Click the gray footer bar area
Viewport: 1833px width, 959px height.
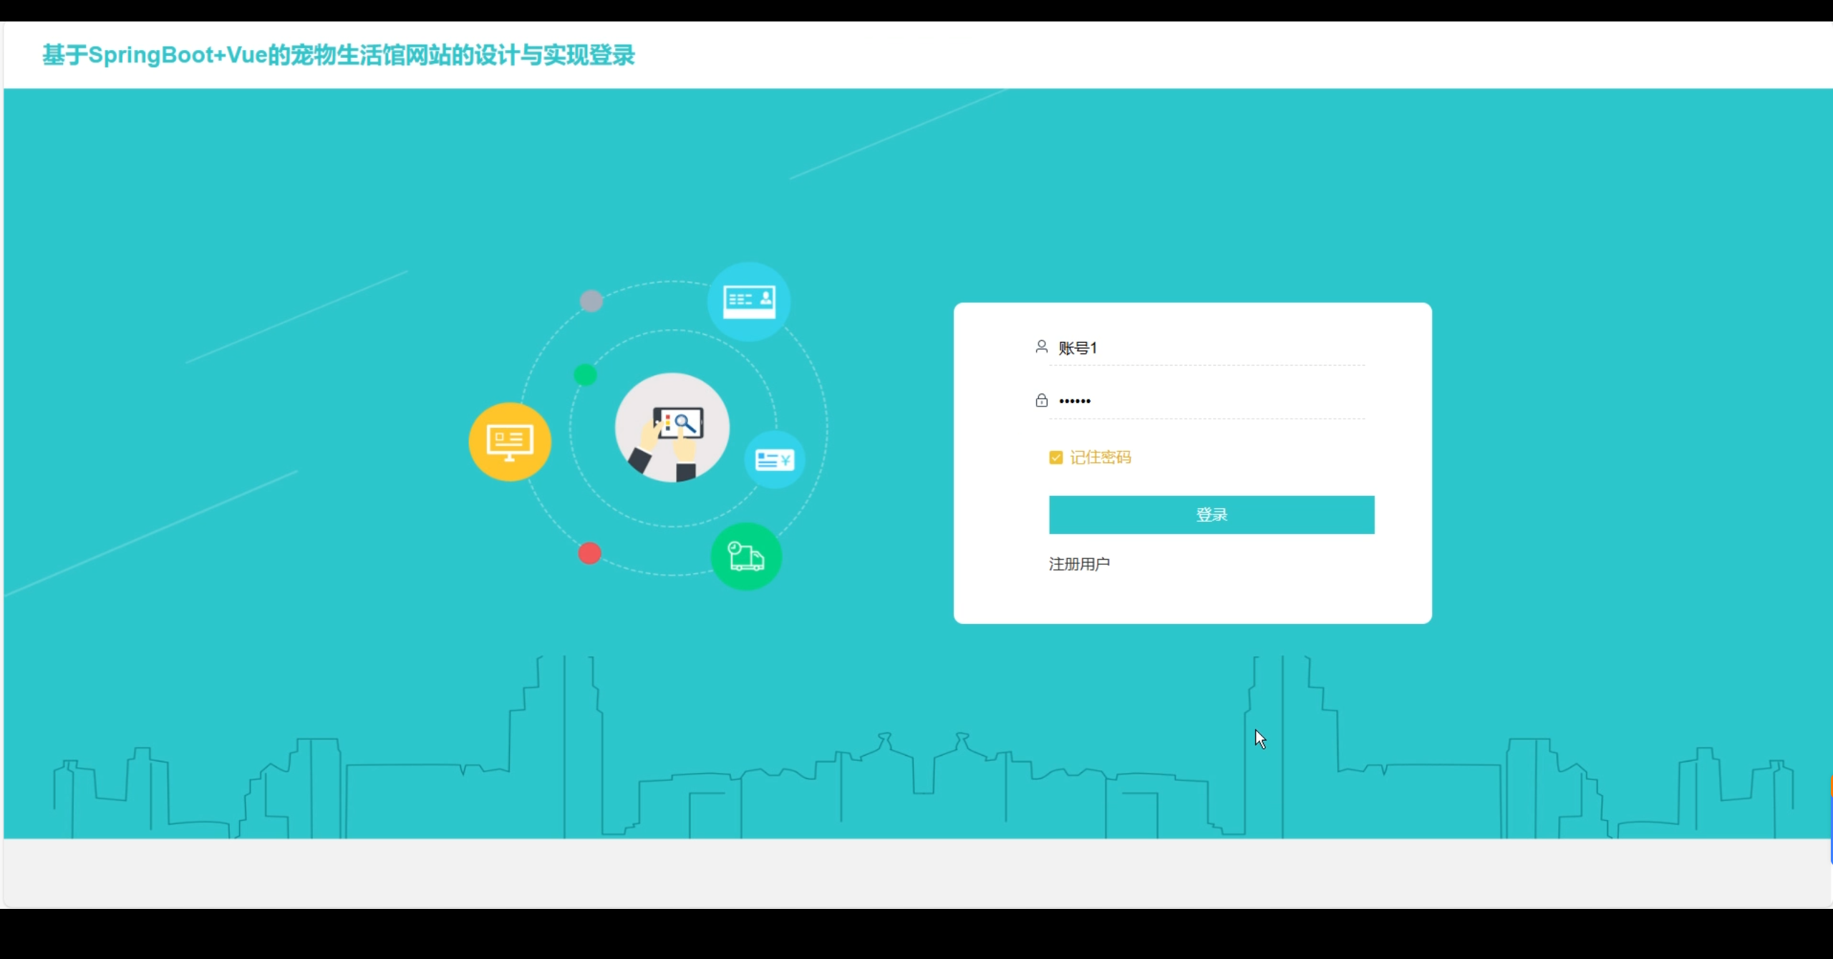(x=916, y=872)
